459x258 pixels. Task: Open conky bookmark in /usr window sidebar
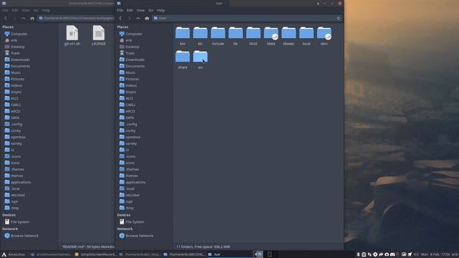(x=128, y=130)
